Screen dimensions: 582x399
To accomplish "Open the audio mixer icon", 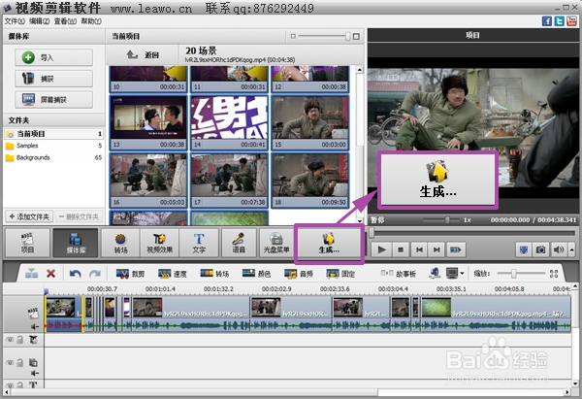I will pyautogui.click(x=435, y=274).
